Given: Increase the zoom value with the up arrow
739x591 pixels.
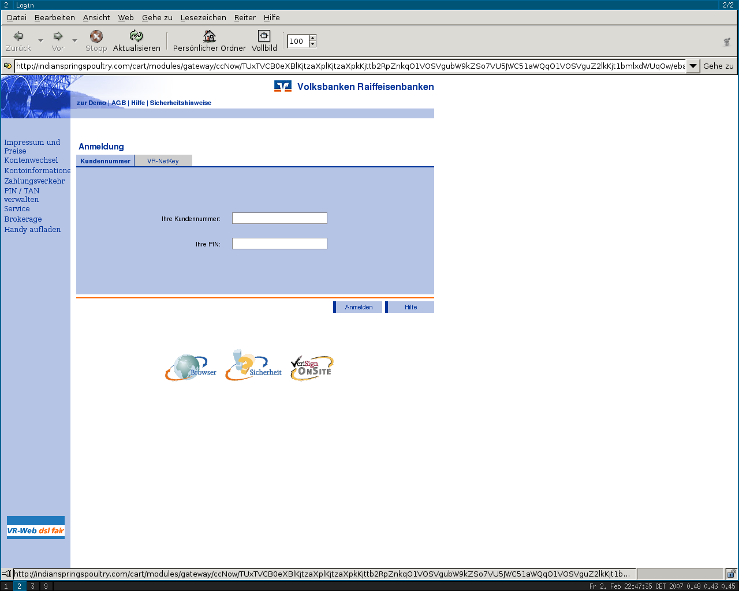Looking at the screenshot, I should (x=312, y=38).
